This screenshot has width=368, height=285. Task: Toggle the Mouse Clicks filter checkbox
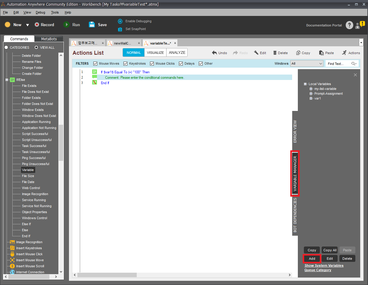pos(152,63)
